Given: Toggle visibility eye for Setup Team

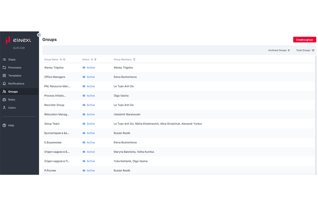Looking at the screenshot, I should [84, 124].
